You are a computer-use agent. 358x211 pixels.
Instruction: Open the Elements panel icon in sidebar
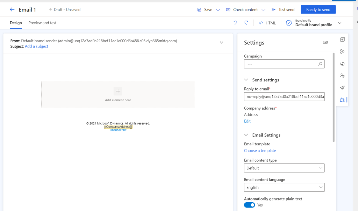tap(342, 40)
